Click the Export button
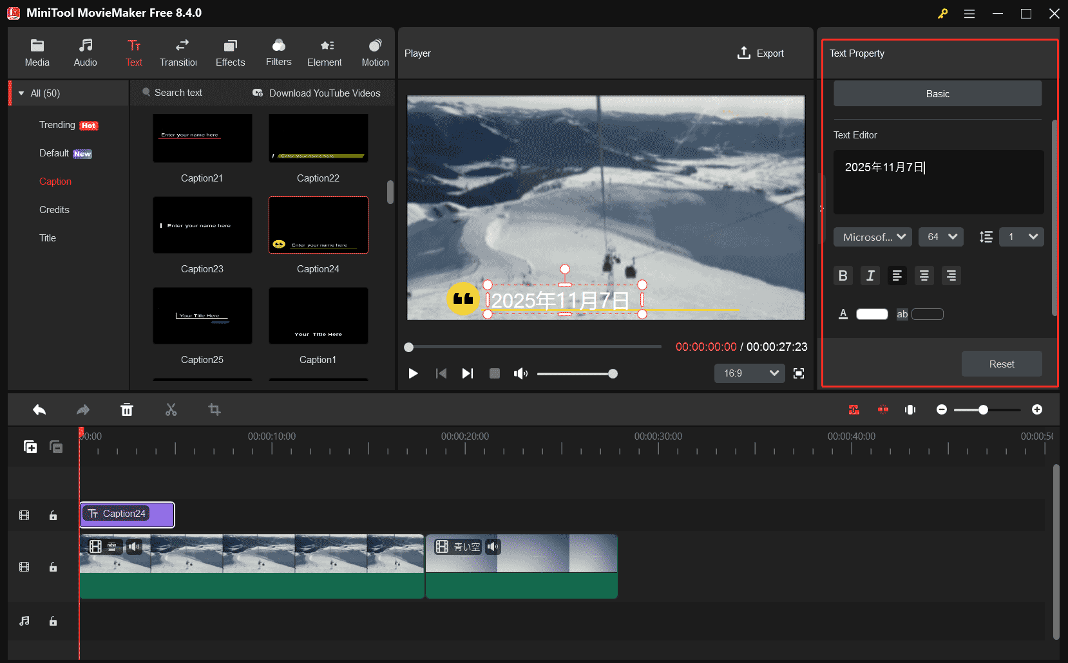 (760, 53)
